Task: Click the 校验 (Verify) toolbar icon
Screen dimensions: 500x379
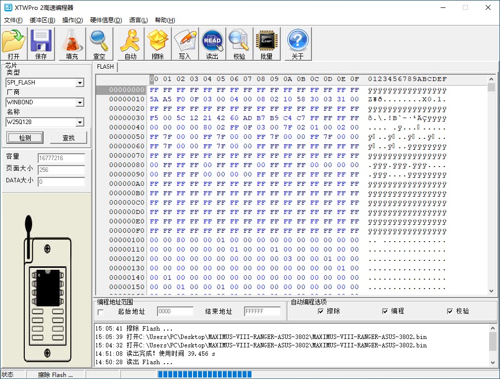Action: click(x=239, y=42)
